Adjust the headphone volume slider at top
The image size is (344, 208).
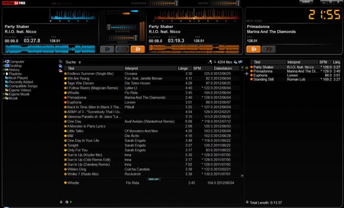[x=163, y=3]
